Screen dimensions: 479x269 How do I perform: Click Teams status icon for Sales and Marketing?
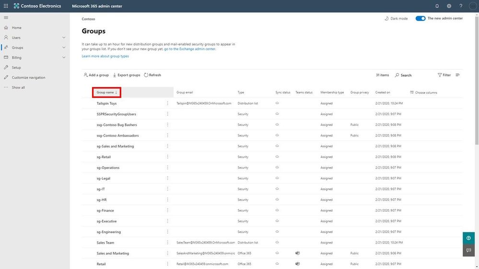coord(298,253)
